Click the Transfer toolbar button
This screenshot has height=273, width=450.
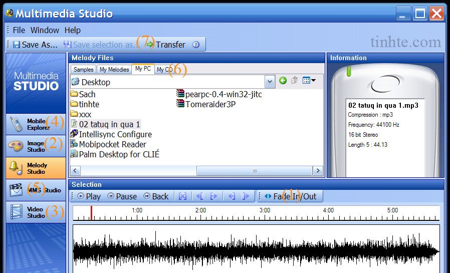[165, 45]
